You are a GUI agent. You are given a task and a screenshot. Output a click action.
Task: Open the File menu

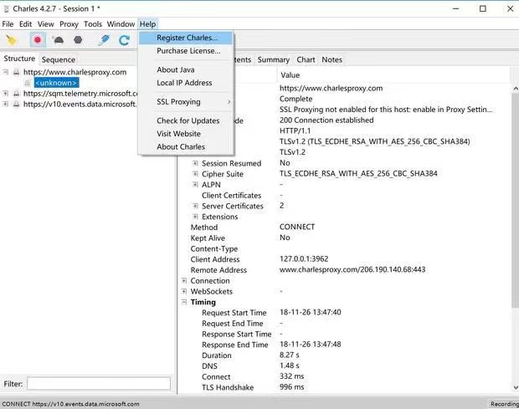click(x=8, y=24)
